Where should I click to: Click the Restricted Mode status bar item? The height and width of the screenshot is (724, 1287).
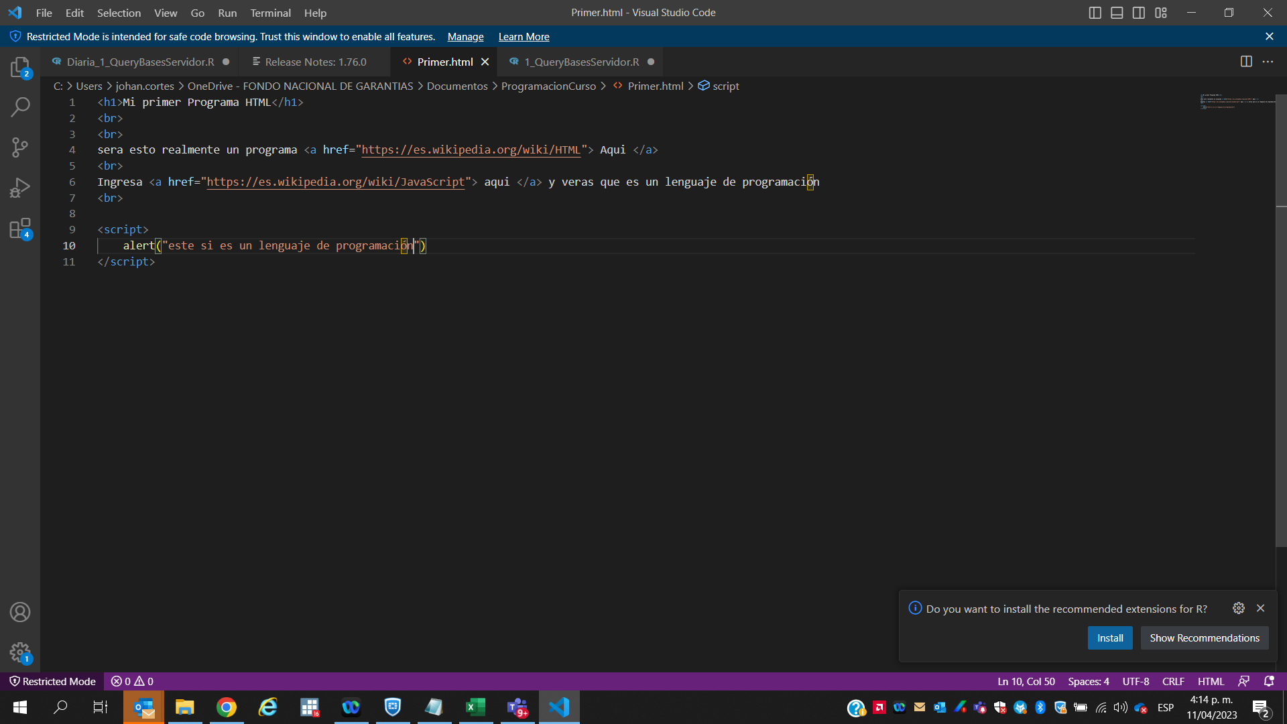point(52,681)
